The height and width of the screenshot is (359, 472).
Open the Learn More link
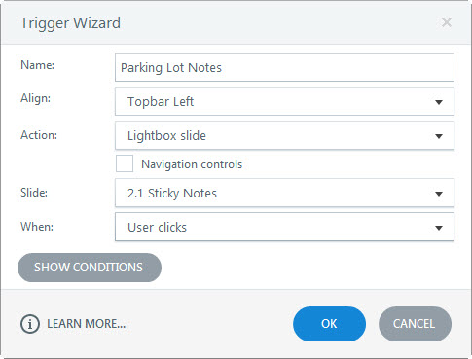click(87, 324)
